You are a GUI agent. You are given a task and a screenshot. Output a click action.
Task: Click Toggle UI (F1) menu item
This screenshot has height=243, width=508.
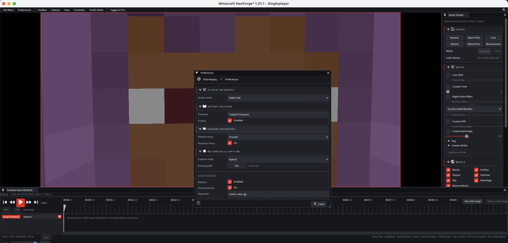coord(117,10)
